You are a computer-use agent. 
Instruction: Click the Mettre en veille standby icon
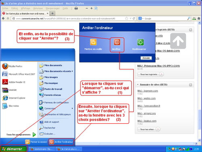click(x=93, y=42)
